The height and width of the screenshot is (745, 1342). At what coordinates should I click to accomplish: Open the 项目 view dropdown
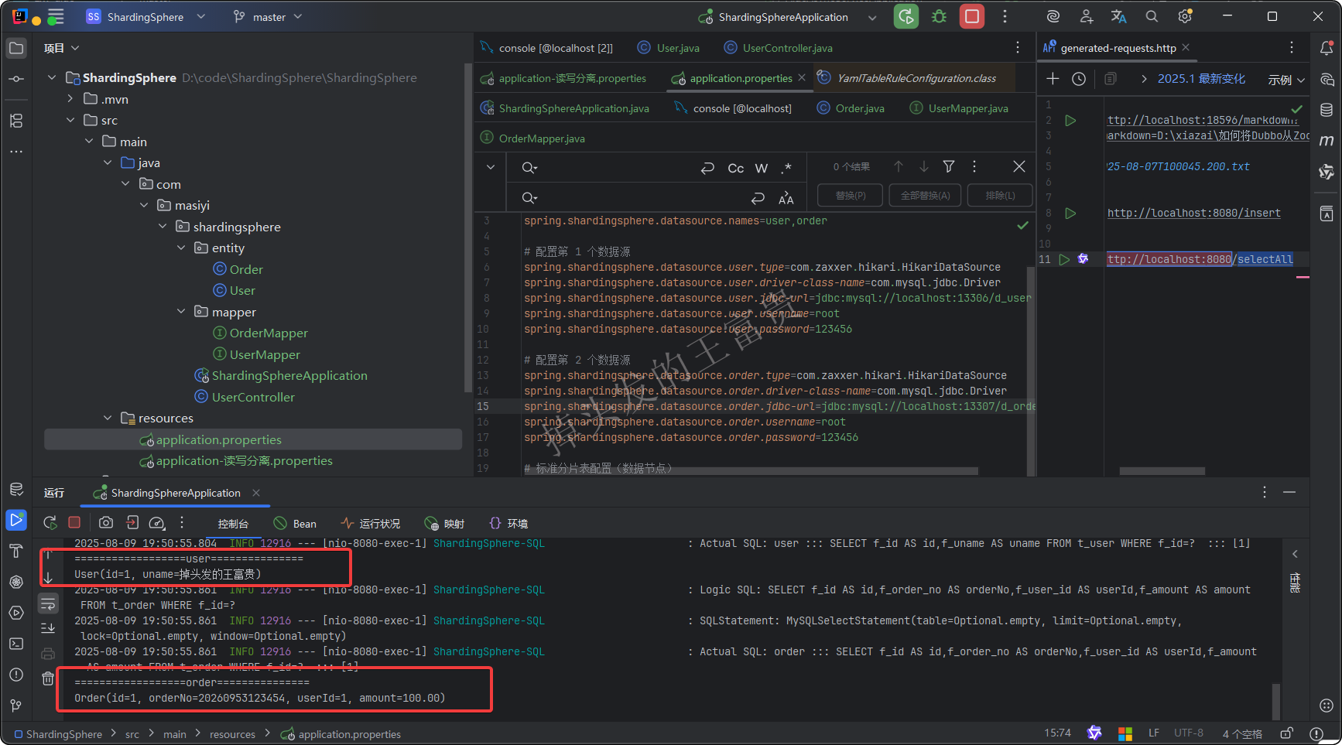62,48
